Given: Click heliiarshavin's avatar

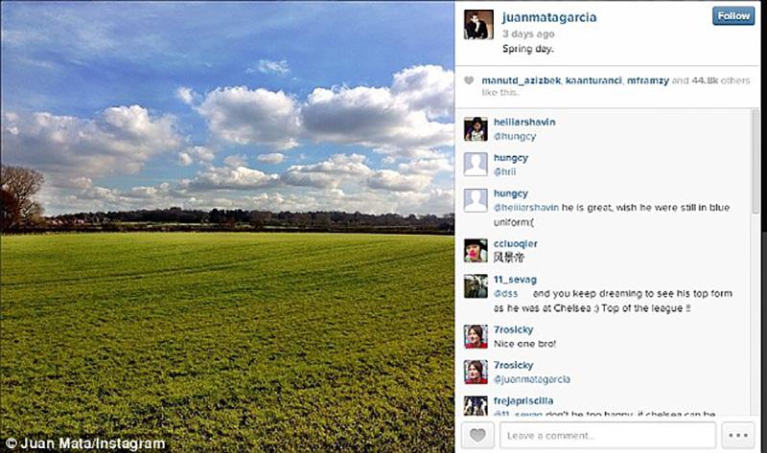Looking at the screenshot, I should [476, 129].
